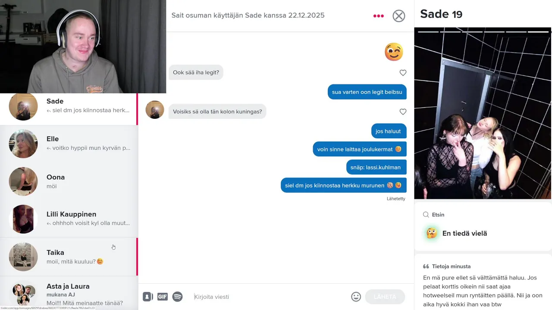This screenshot has height=310, width=552.
Task: Select Elle's conversation in the match list
Action: 69,143
